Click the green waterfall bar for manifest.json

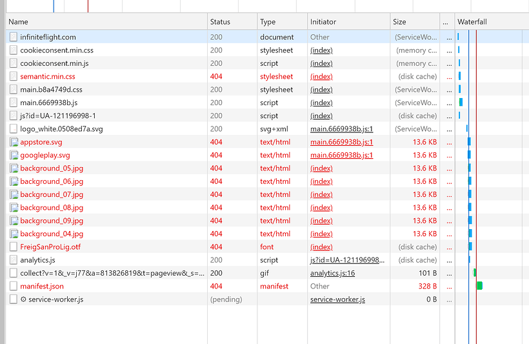pyautogui.click(x=479, y=286)
